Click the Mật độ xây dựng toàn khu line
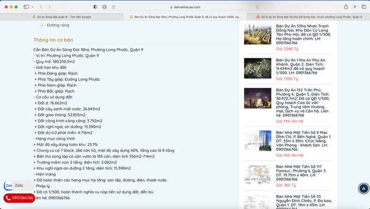Viewport: 370px width, 209px height. click(65, 145)
